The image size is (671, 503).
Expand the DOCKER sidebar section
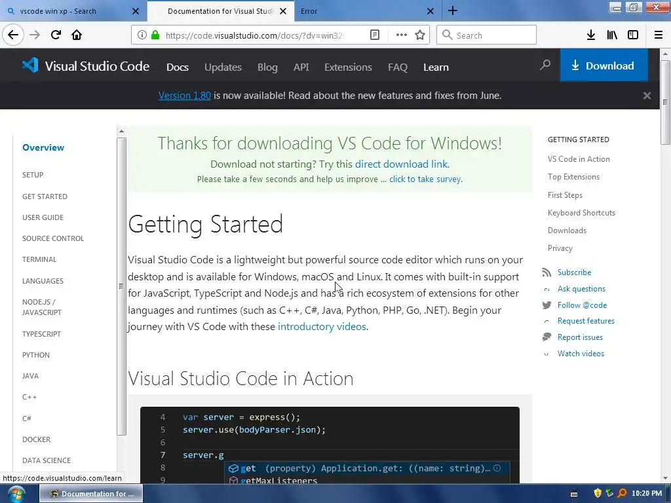point(37,439)
